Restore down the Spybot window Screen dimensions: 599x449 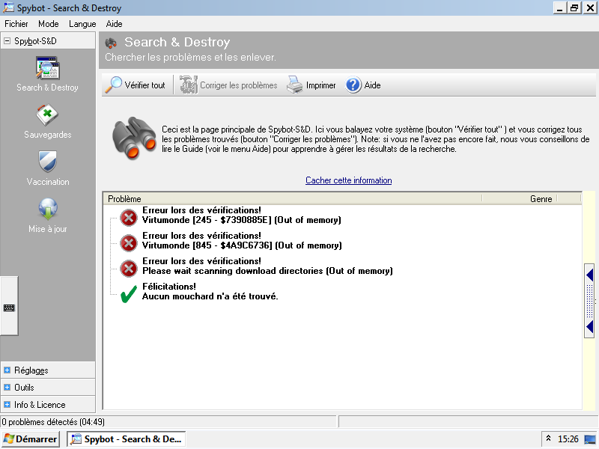(x=574, y=8)
